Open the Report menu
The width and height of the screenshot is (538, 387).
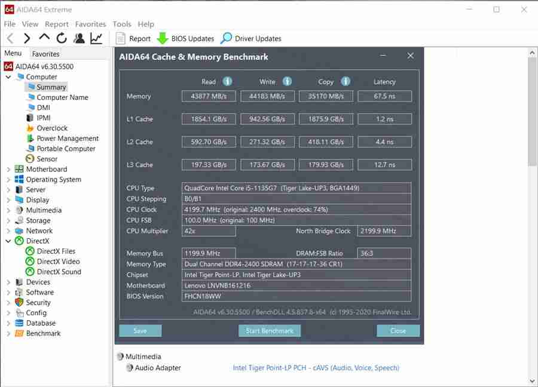57,24
